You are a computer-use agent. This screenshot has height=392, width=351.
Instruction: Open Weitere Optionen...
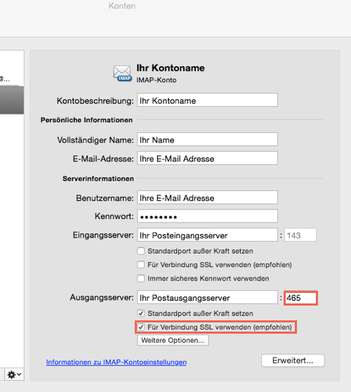coord(173,340)
